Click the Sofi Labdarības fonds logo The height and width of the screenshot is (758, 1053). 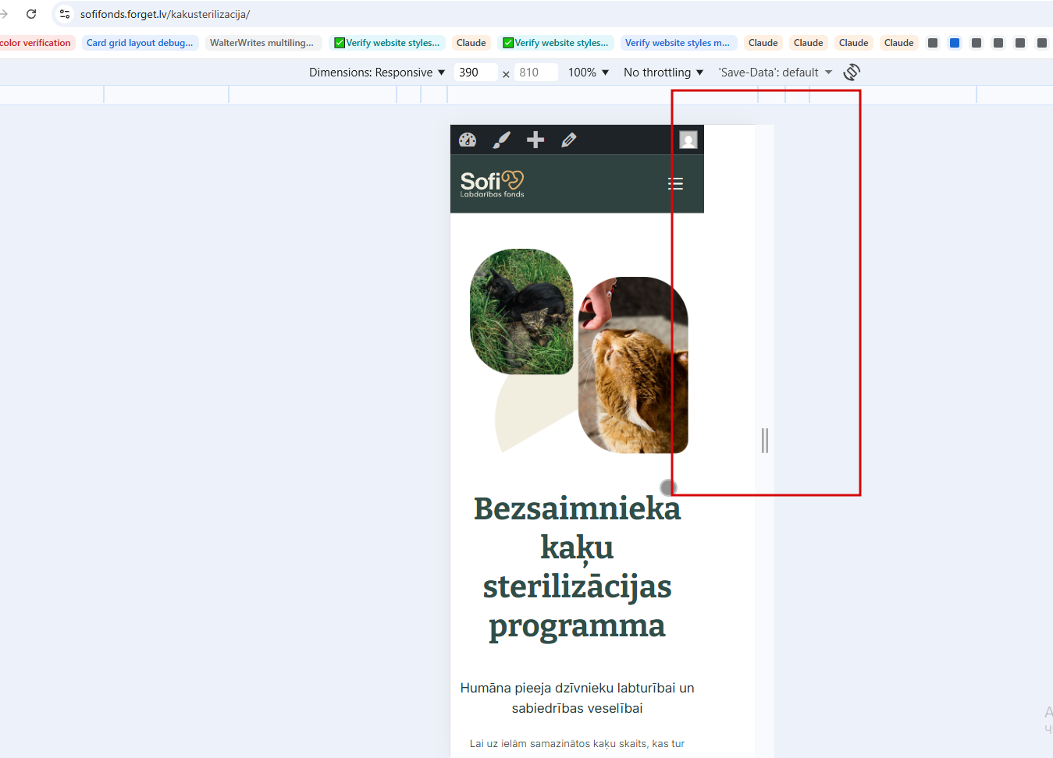coord(493,184)
